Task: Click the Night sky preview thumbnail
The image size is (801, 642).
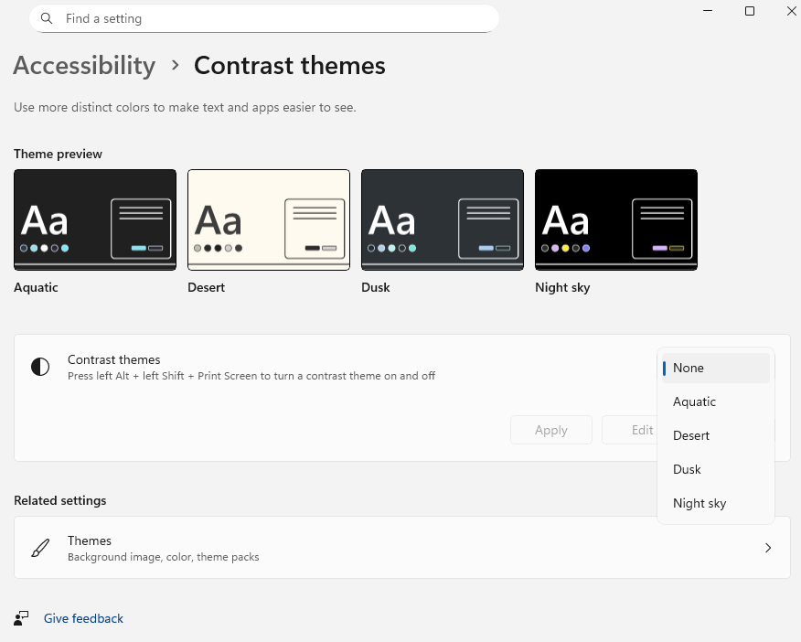Action: pos(616,219)
